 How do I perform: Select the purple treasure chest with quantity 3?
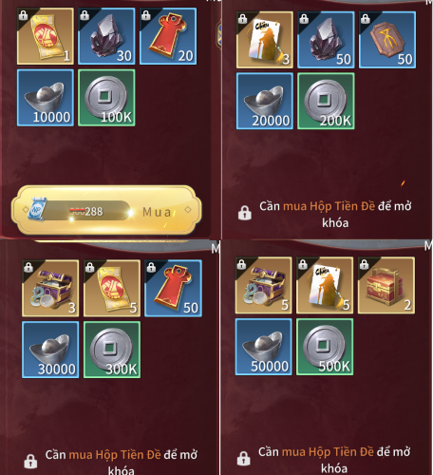tap(50, 288)
